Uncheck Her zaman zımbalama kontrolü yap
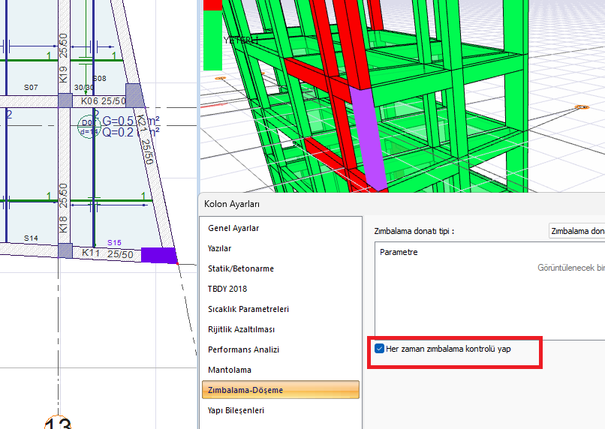The height and width of the screenshot is (429, 605). [x=380, y=349]
